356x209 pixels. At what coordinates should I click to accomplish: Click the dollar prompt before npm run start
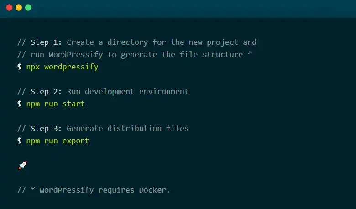click(x=20, y=104)
